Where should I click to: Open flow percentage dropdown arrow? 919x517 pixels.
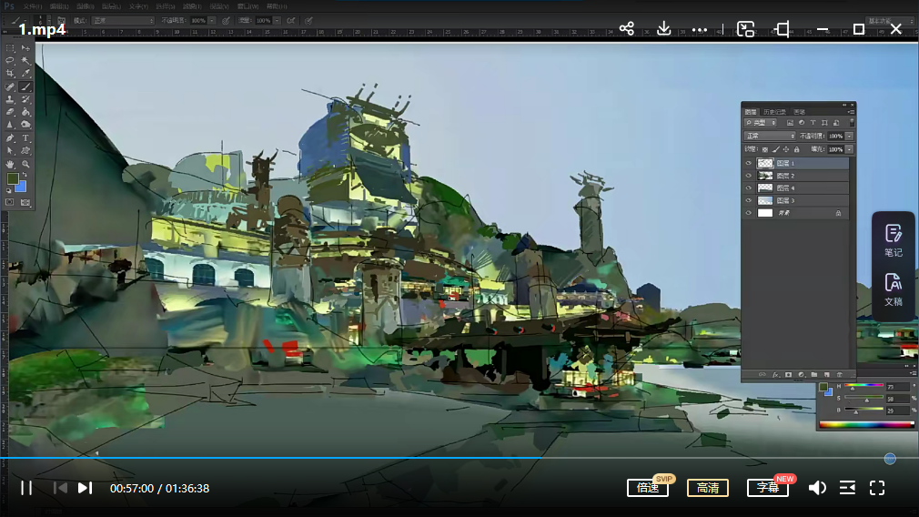click(x=277, y=21)
